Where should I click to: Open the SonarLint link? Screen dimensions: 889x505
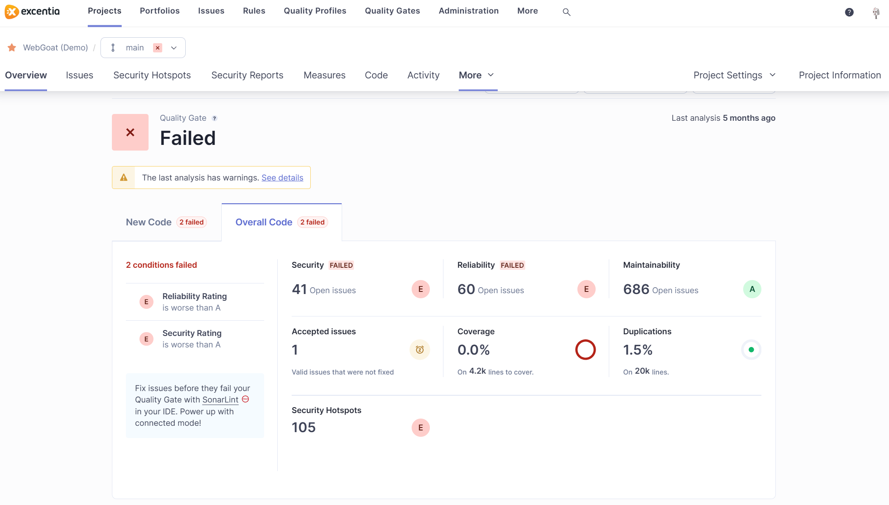coord(220,400)
